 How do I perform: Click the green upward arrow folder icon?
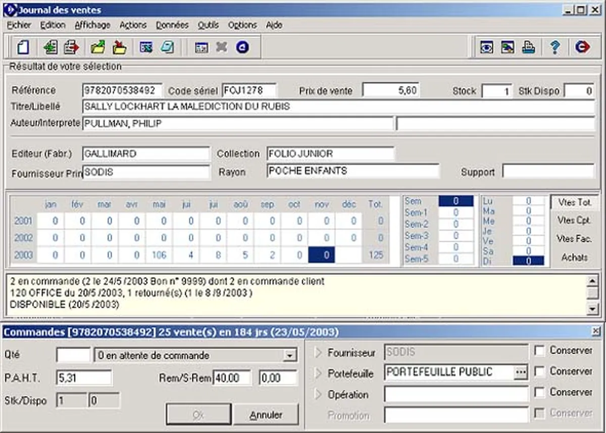(x=97, y=47)
